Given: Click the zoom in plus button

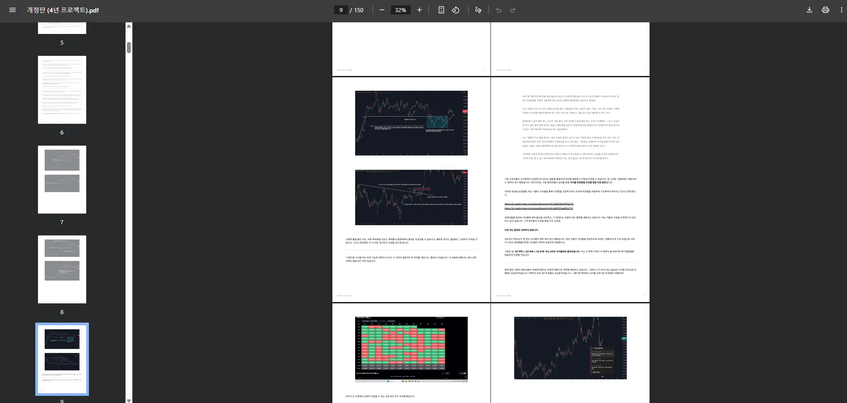Looking at the screenshot, I should [x=419, y=10].
